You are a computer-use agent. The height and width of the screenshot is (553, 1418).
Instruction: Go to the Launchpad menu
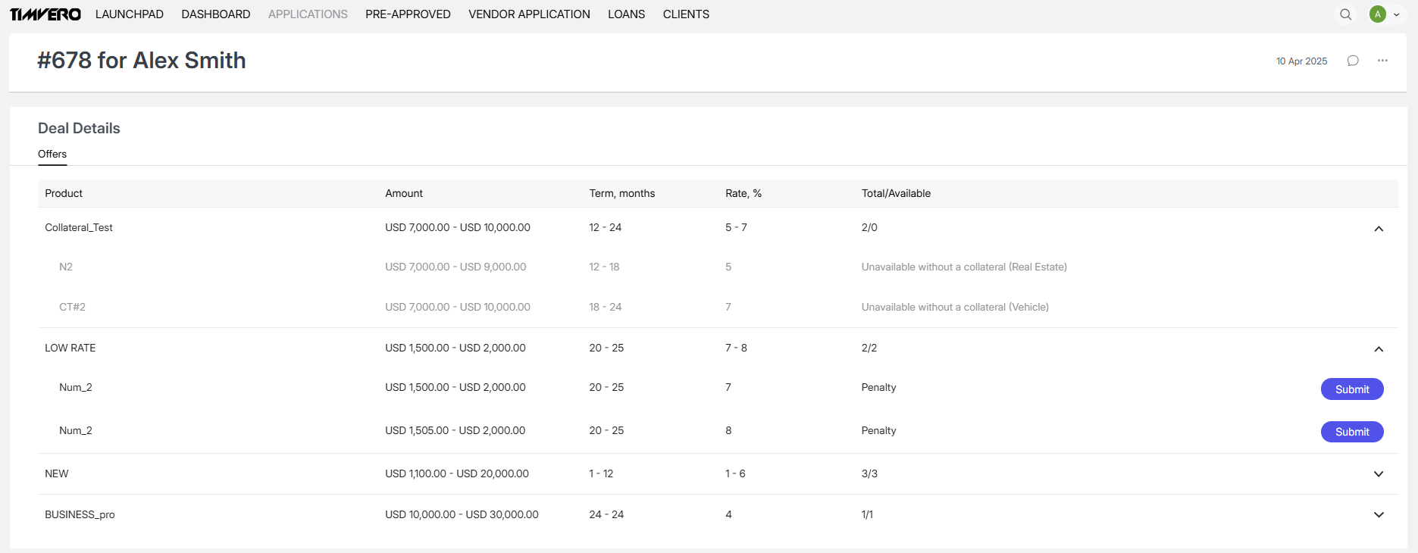point(130,14)
